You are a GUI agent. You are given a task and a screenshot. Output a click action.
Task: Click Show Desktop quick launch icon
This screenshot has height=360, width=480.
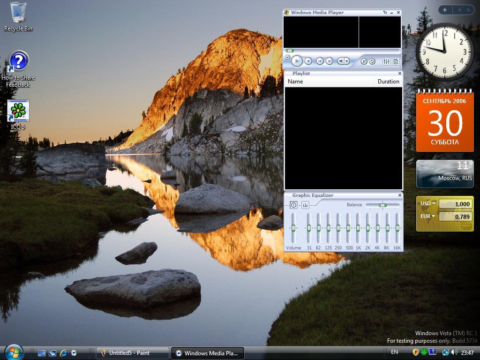[42, 353]
